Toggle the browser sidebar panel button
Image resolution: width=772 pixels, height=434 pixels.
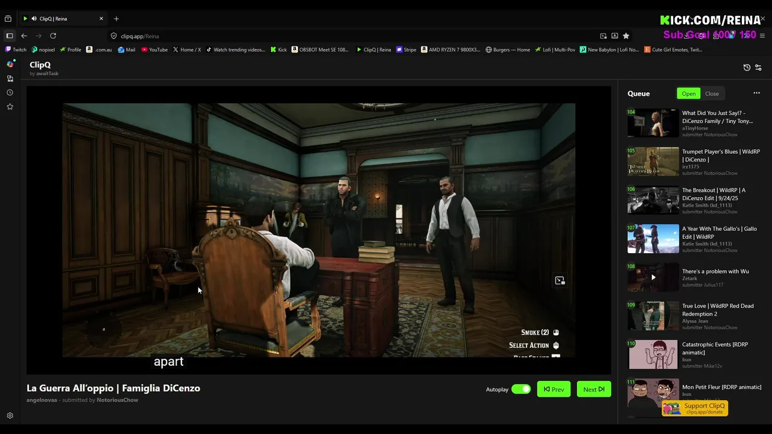pyautogui.click(x=10, y=36)
